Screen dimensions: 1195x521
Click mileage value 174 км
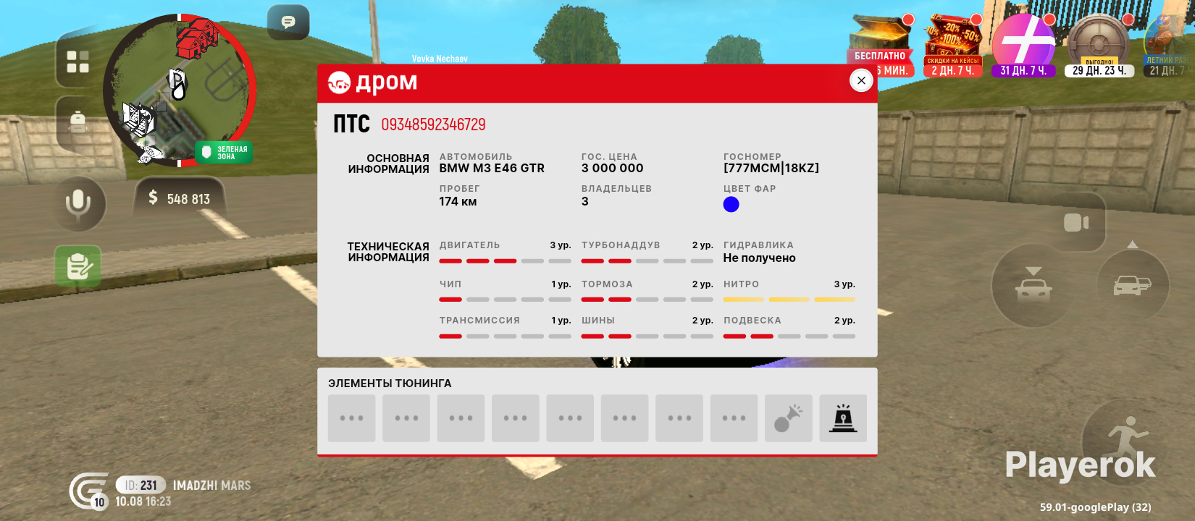tap(458, 201)
